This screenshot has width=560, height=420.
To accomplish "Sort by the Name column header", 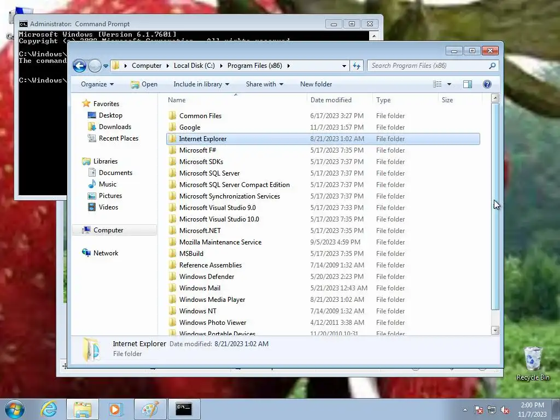I will pyautogui.click(x=177, y=100).
